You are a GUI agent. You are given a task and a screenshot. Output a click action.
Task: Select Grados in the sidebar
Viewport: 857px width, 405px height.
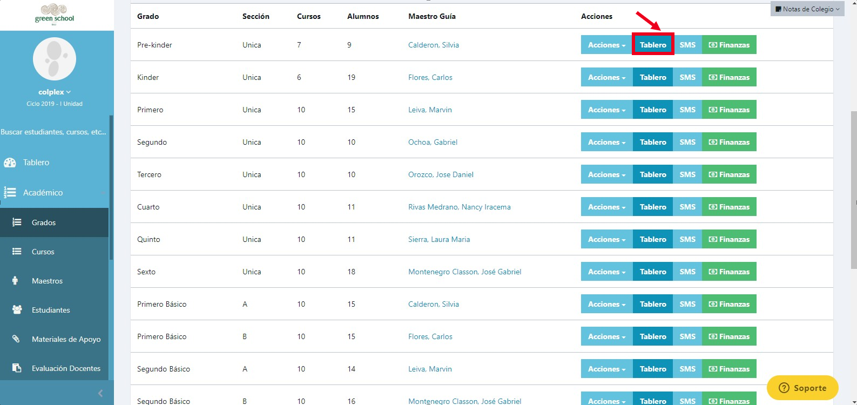54,222
